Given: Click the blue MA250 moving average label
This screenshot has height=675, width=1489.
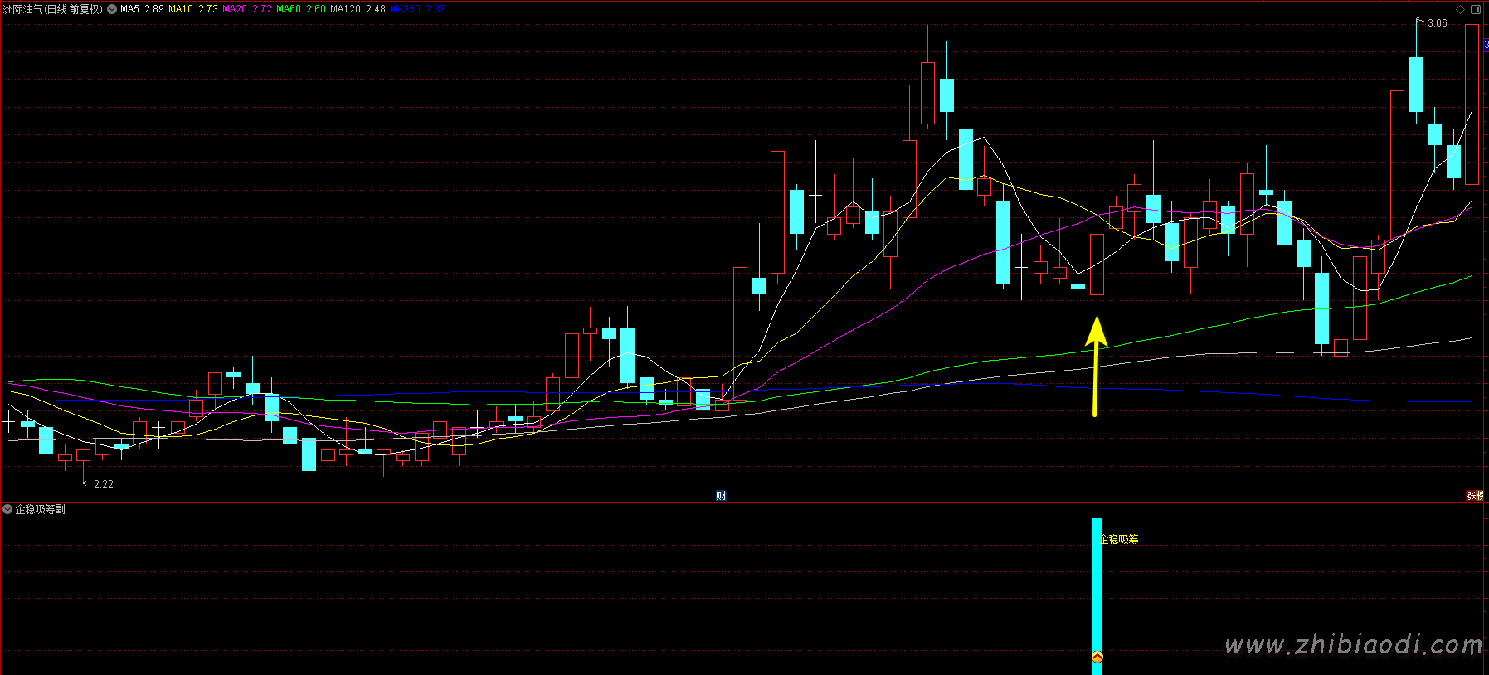Looking at the screenshot, I should coord(417,9).
